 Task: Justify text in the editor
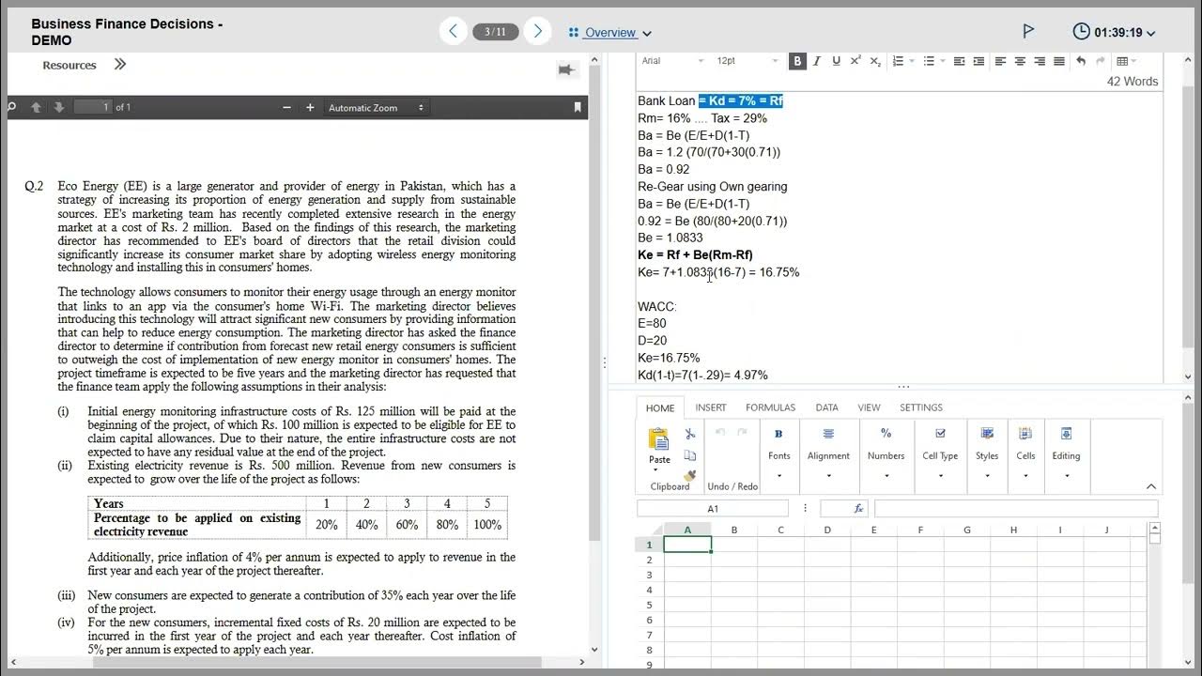point(1059,61)
